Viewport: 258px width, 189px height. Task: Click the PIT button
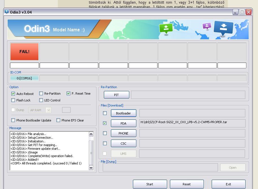pos(117,95)
